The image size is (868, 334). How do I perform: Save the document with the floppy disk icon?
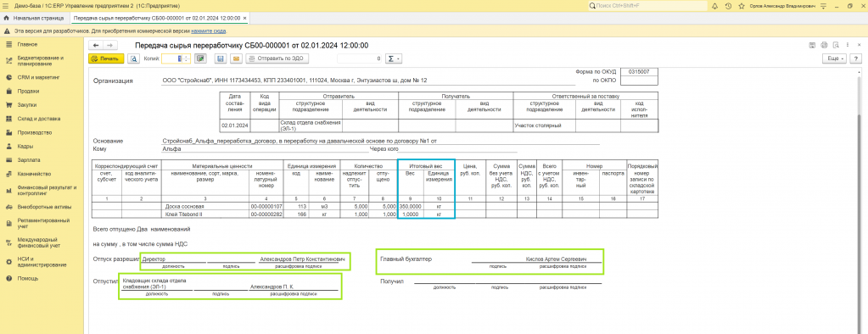(221, 58)
